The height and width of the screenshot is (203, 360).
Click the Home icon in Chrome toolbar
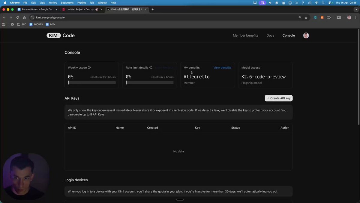[24, 17]
